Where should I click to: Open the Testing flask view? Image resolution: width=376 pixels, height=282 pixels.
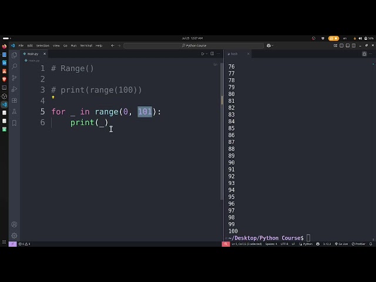point(14,112)
